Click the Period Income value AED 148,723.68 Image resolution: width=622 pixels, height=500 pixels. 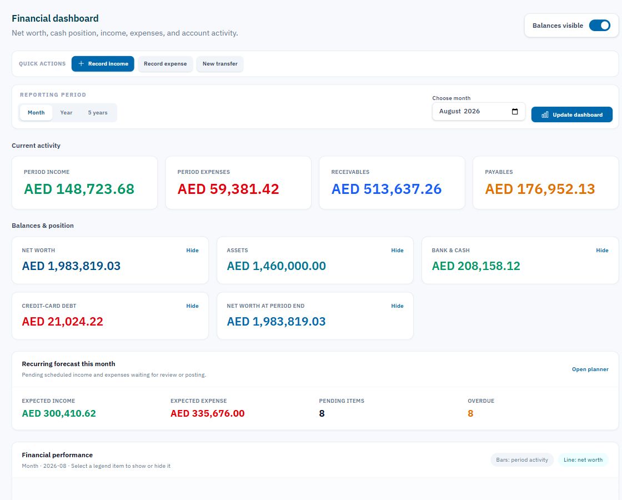pyautogui.click(x=79, y=189)
